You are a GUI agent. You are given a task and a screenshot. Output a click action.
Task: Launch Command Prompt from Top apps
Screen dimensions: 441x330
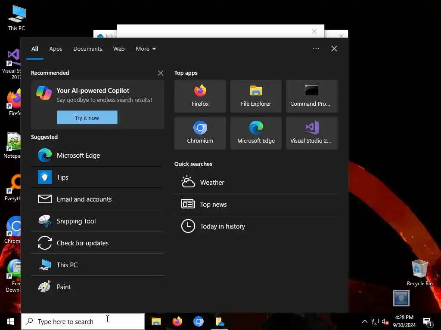pos(312,96)
